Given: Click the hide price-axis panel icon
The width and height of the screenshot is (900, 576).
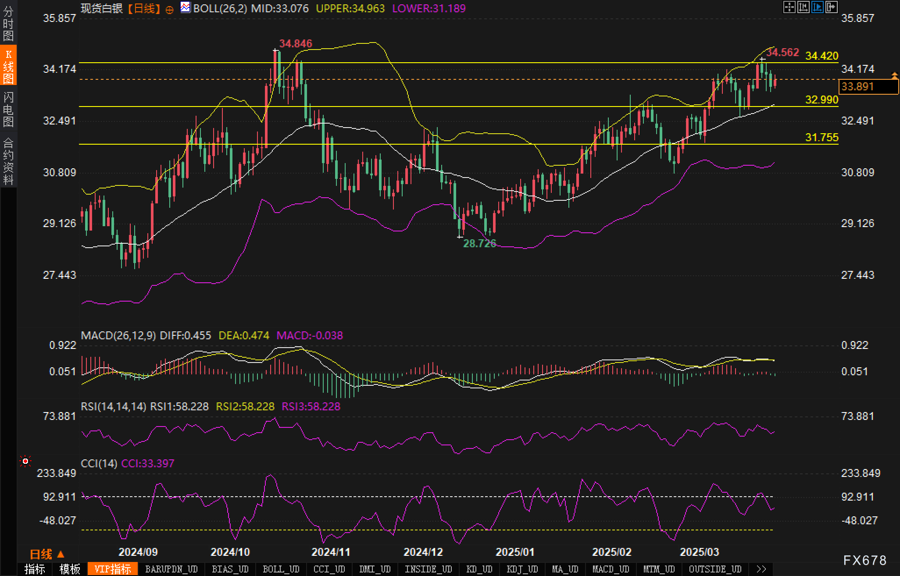Looking at the screenshot, I should coord(831,7).
